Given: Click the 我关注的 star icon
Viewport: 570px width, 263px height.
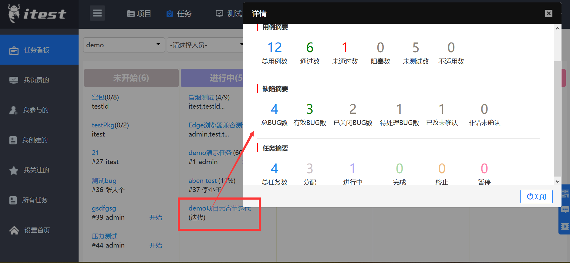Looking at the screenshot, I should (14, 170).
